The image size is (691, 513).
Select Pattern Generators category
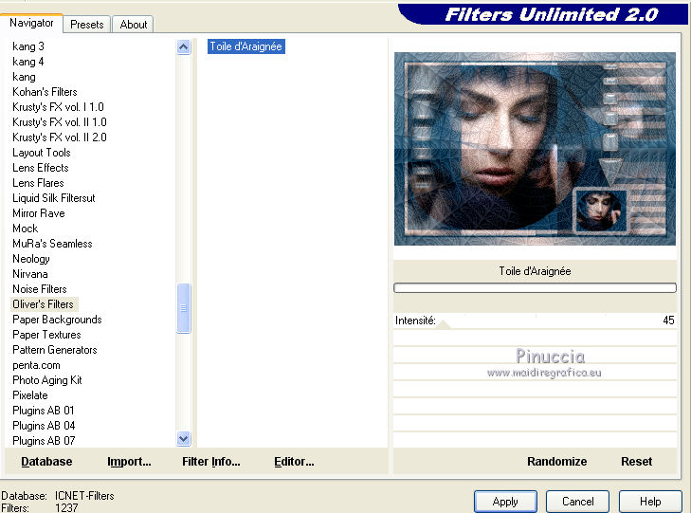(x=55, y=350)
